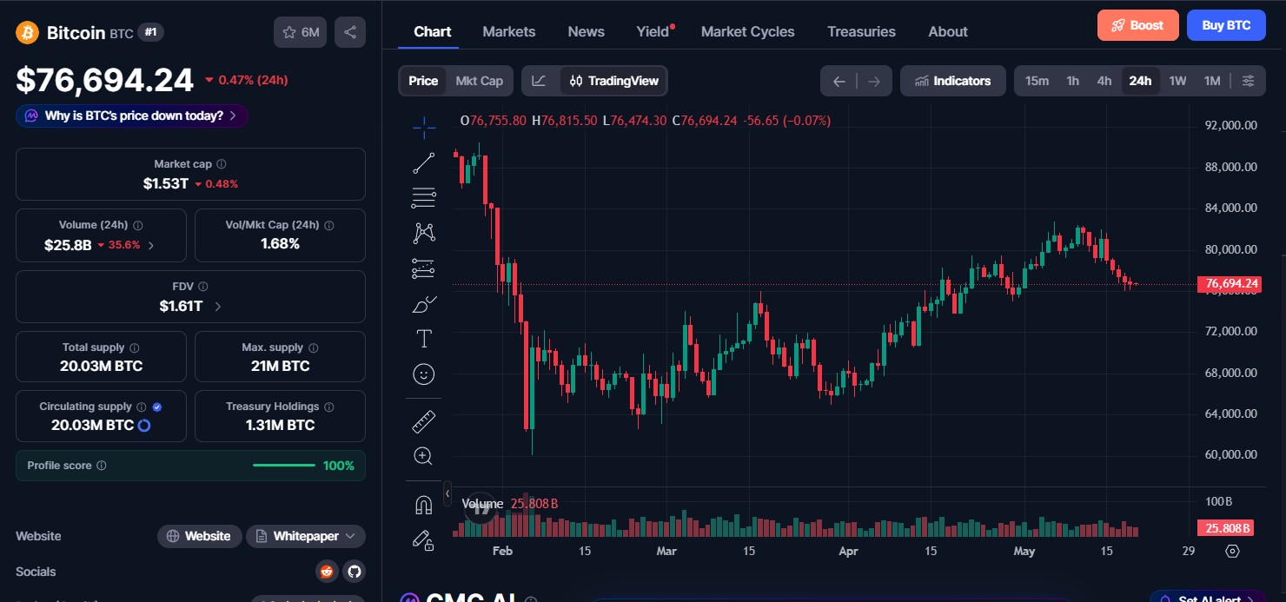Click the Market cap info icon
This screenshot has width=1286, height=602.
222,164
